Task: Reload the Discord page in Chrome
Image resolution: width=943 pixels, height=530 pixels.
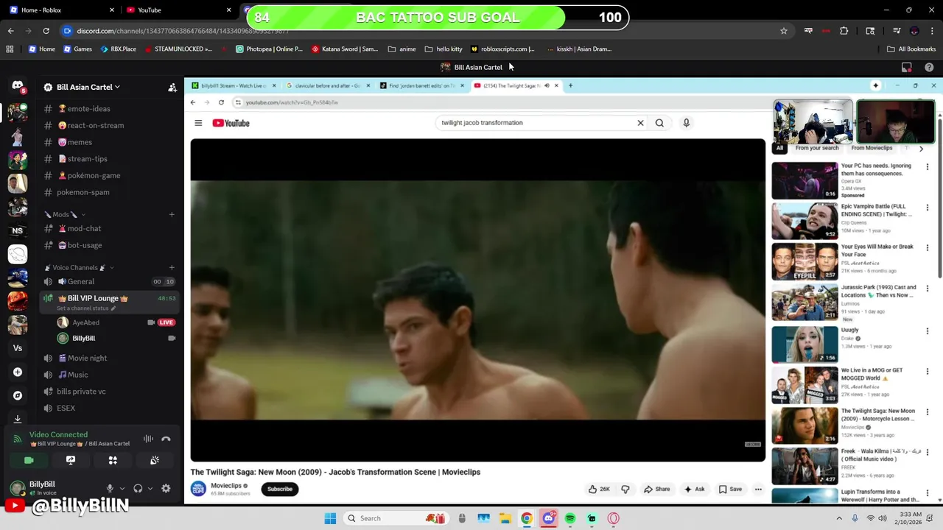Action: point(46,31)
